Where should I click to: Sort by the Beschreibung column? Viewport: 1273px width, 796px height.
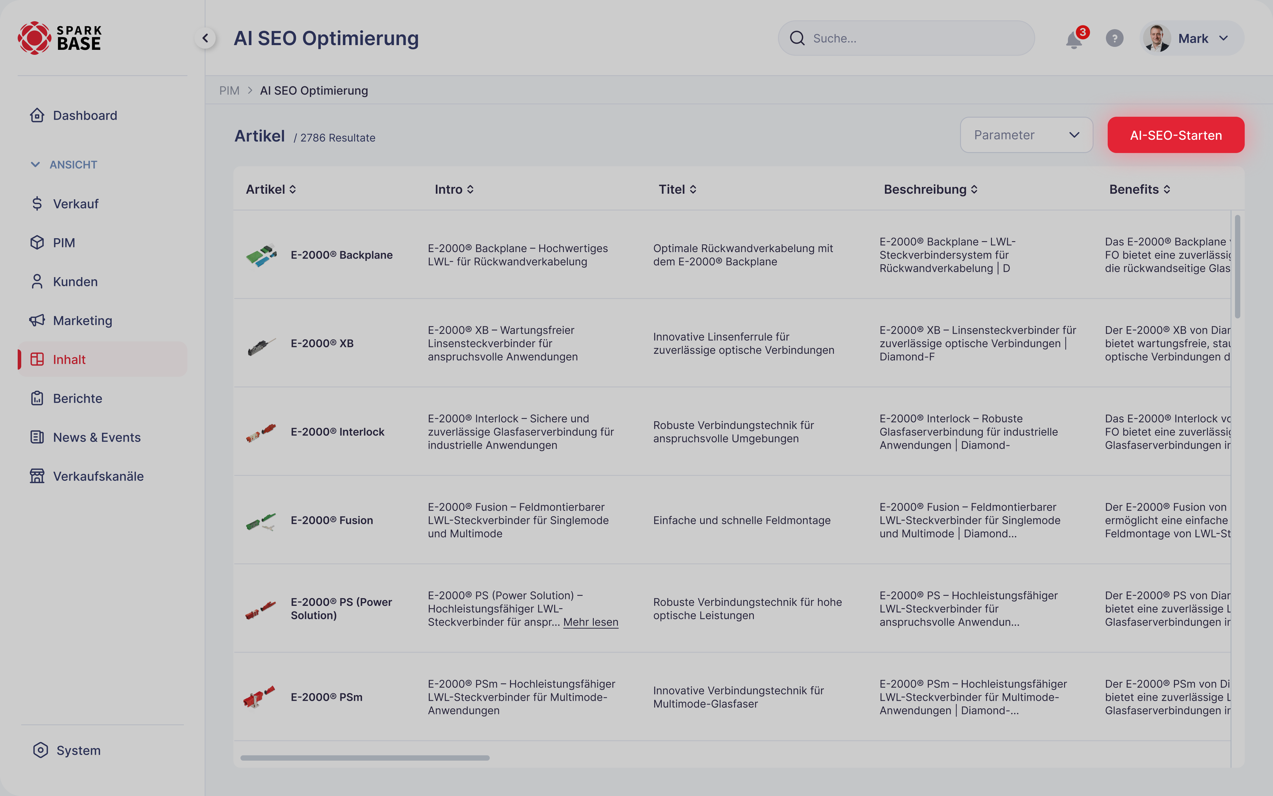(931, 190)
